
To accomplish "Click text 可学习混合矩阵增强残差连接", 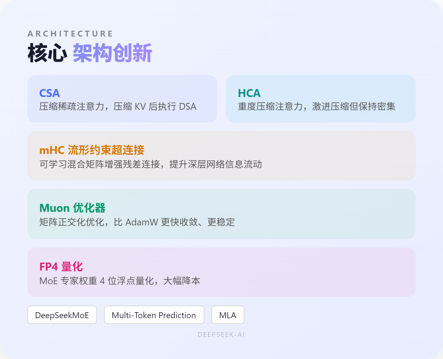I will coord(100,164).
